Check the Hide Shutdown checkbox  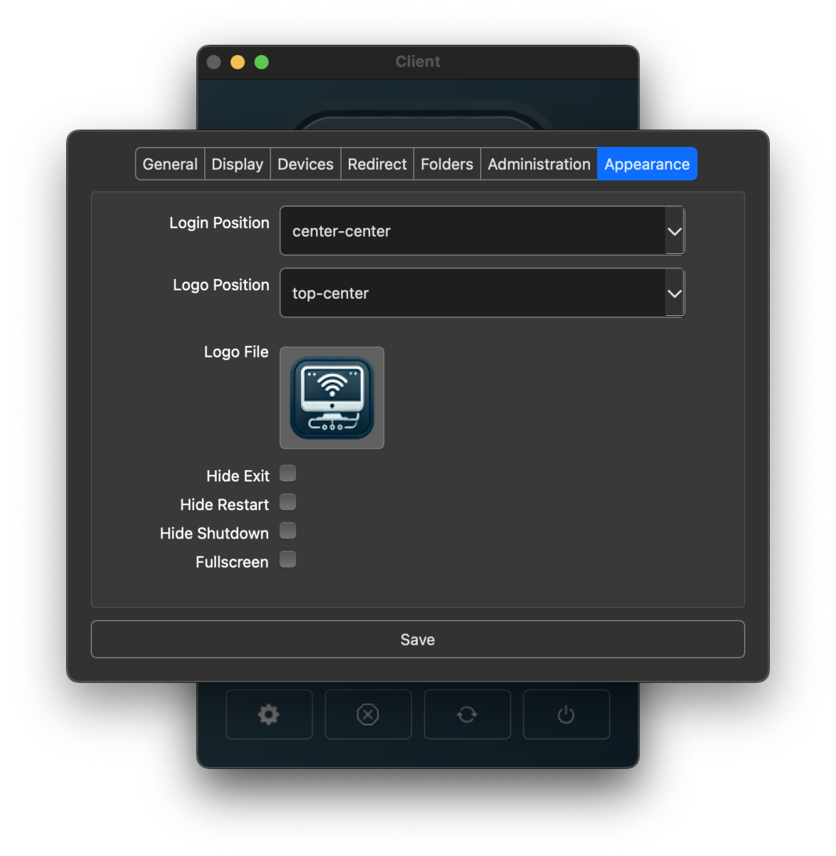point(288,531)
